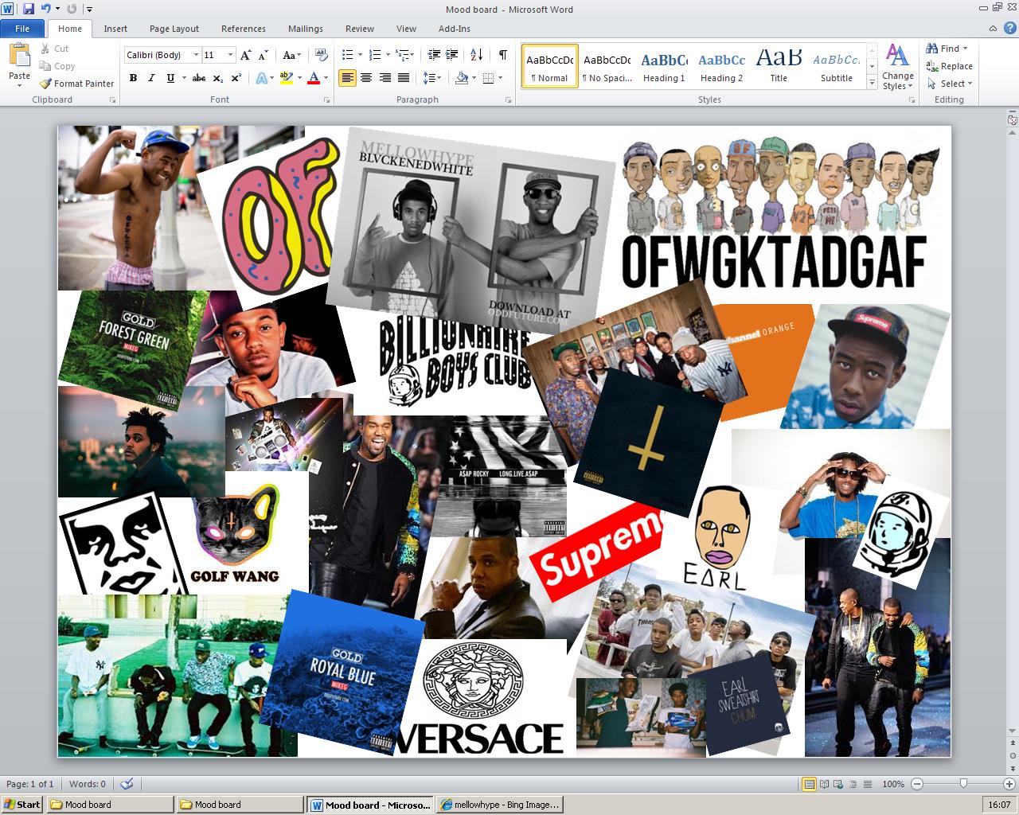Viewport: 1019px width, 815px height.
Task: Click the Start button on taskbar
Action: click(x=21, y=804)
